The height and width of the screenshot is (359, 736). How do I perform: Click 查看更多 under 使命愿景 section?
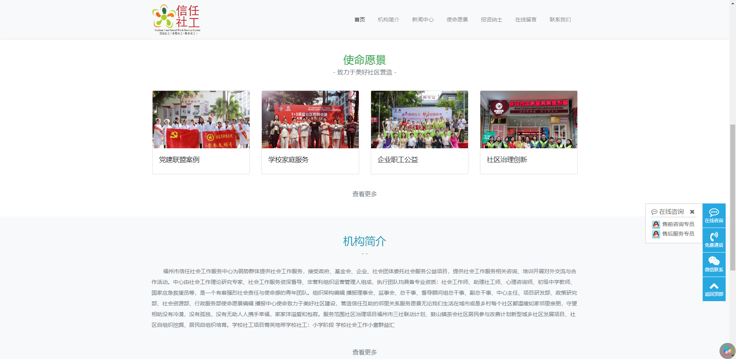365,194
